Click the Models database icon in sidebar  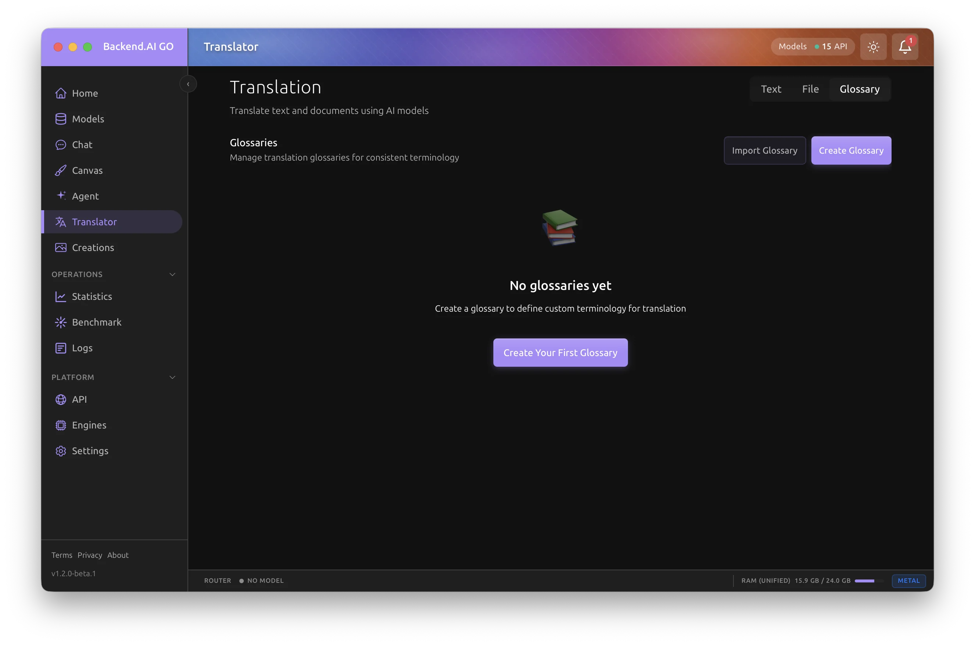tap(61, 119)
